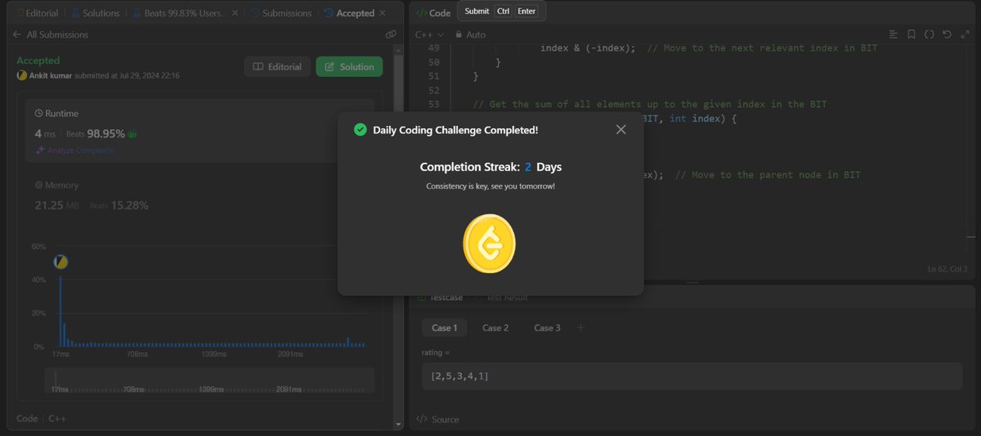
Task: Click the Editorial button with book icon
Action: (277, 66)
